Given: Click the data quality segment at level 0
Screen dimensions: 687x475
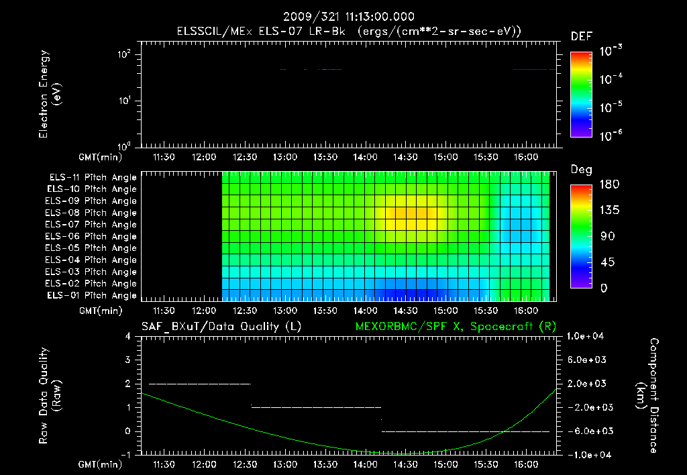Looking at the screenshot, I should coord(466,431).
